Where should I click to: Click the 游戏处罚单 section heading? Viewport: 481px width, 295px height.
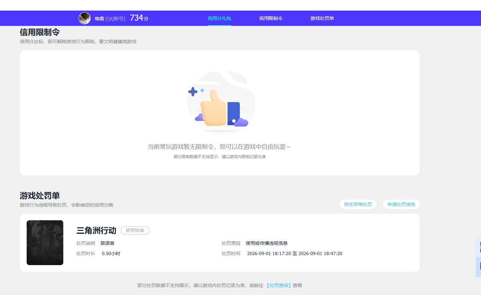pyautogui.click(x=40, y=196)
